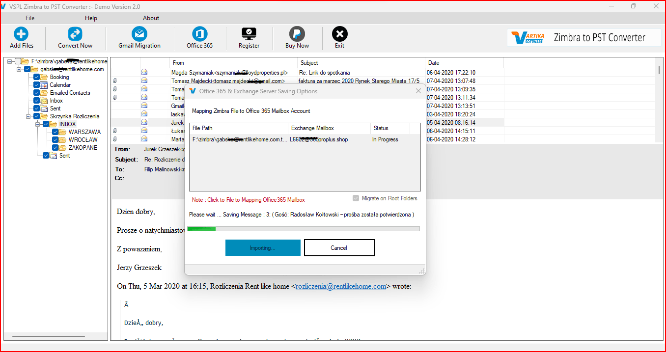The width and height of the screenshot is (666, 352).
Task: Open the Office 365 export option
Action: [x=200, y=34]
